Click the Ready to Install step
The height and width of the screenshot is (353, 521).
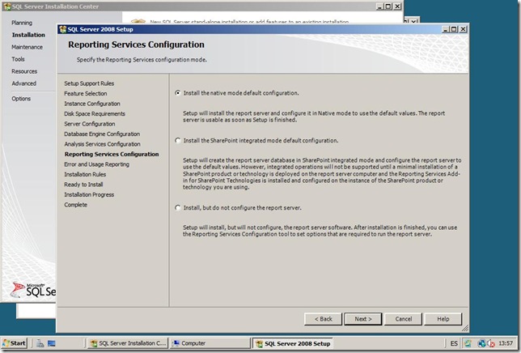(83, 185)
